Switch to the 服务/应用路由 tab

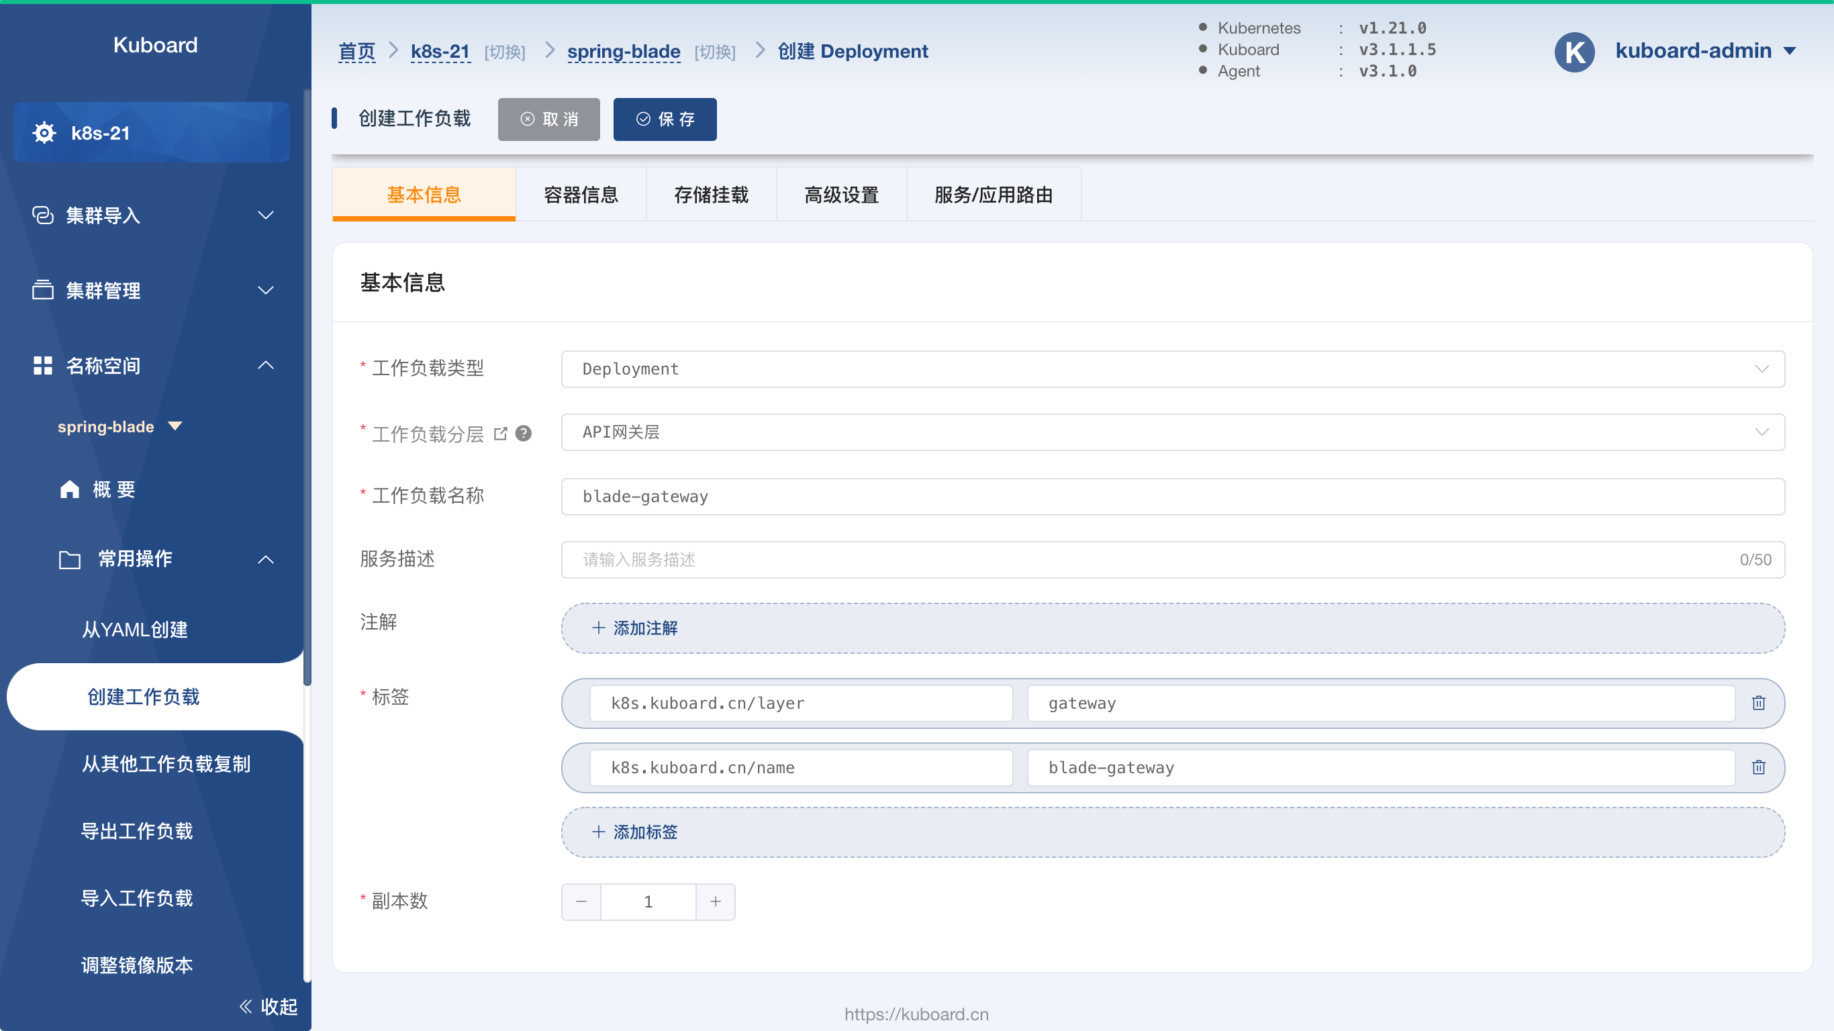(993, 195)
